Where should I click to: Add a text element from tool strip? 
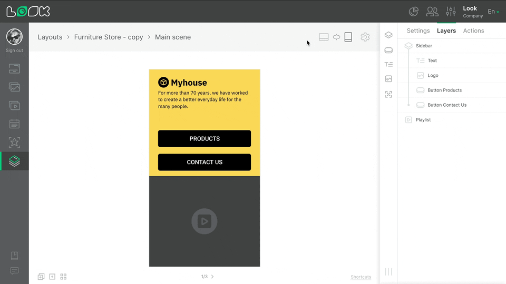pos(388,64)
